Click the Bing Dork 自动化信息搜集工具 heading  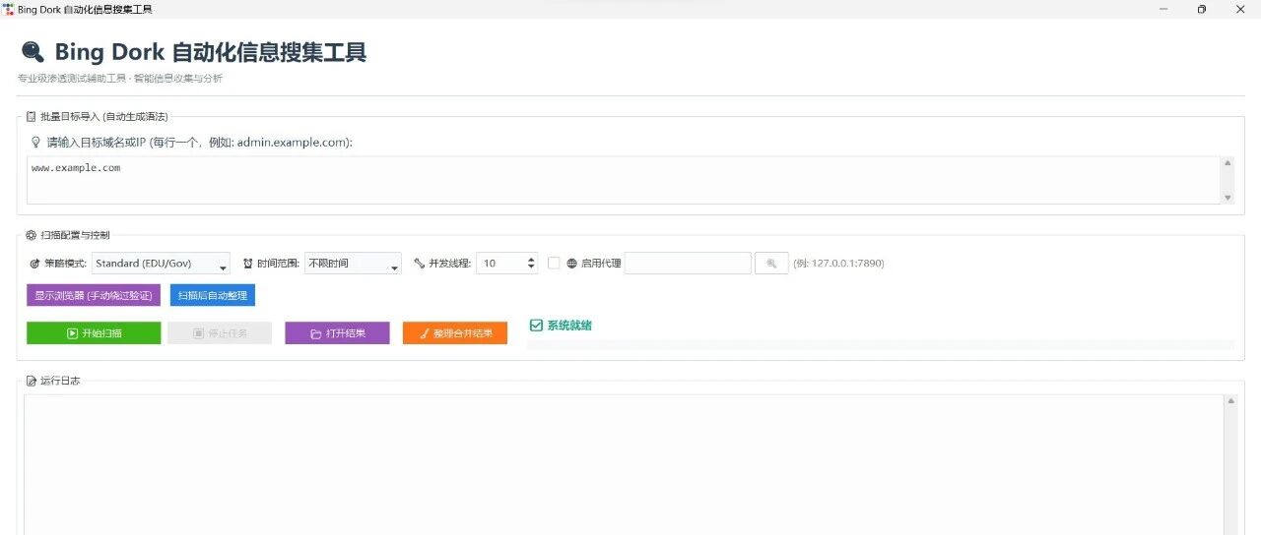coord(210,51)
